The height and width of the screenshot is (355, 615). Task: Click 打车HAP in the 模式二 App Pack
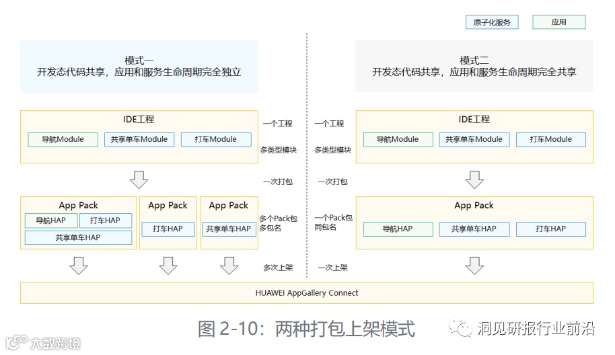point(550,229)
